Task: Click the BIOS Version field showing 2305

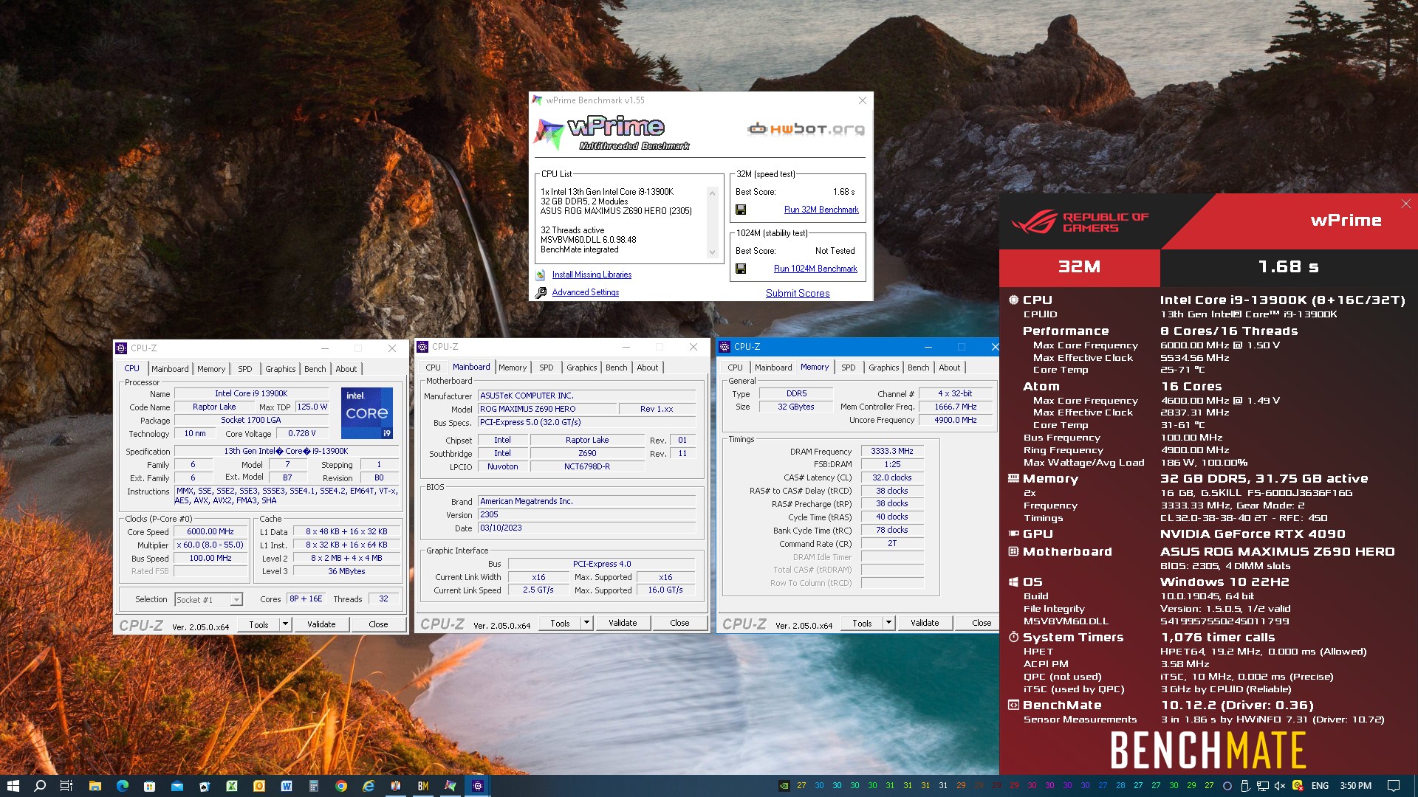Action: click(x=586, y=515)
